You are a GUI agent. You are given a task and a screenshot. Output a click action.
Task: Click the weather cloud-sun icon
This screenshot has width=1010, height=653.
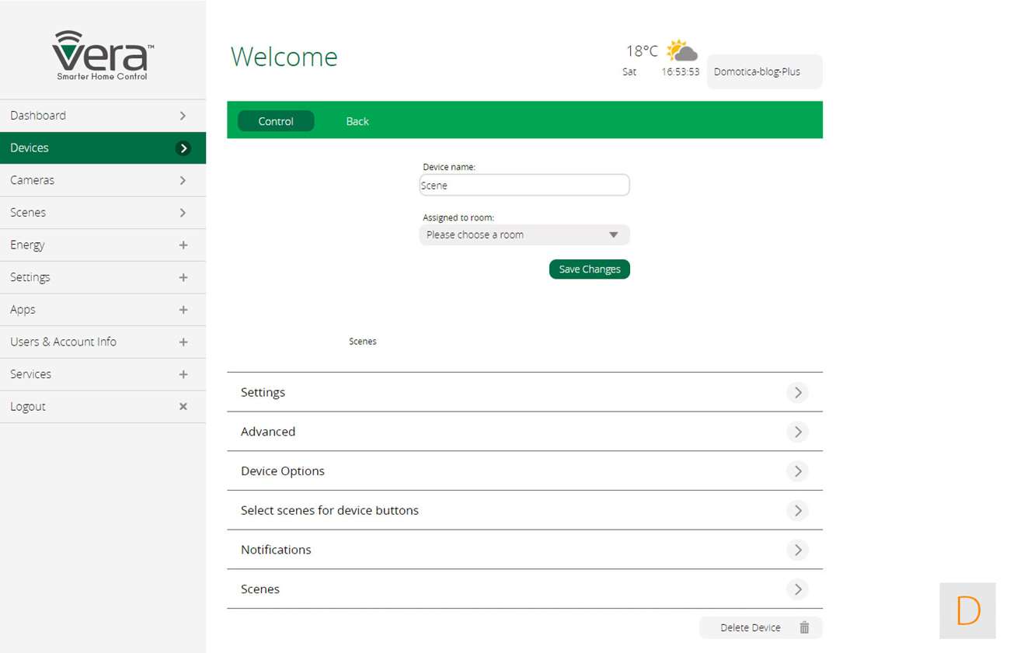681,51
